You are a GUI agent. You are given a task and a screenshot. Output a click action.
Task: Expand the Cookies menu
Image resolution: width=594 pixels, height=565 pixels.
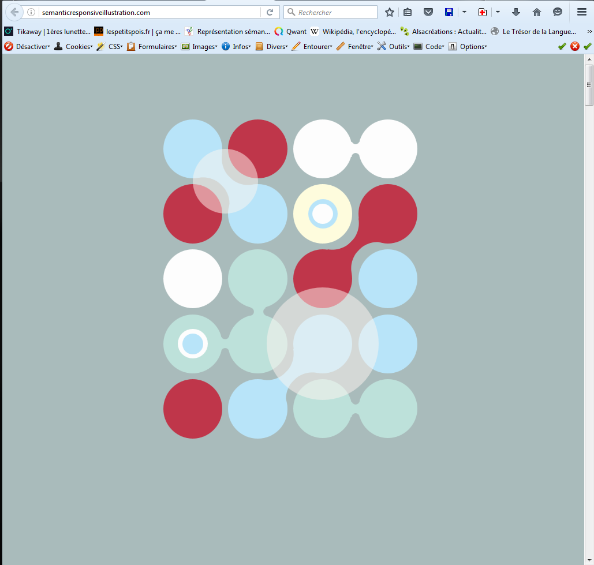pyautogui.click(x=73, y=47)
